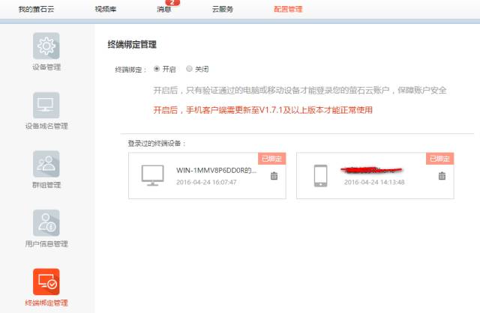Disable terminal binding with 关闭 radio button

click(189, 69)
